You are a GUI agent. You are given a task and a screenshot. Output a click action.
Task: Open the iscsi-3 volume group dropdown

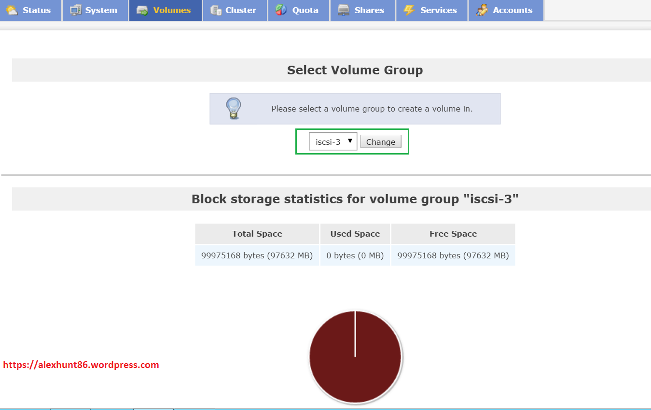333,141
